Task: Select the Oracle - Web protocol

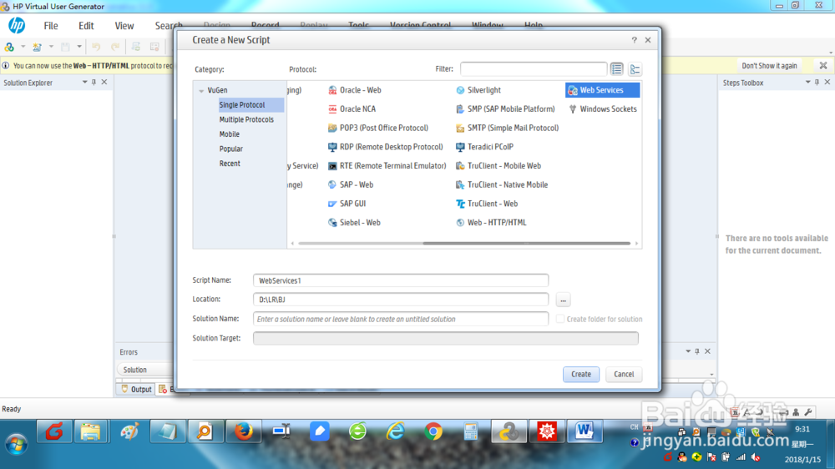Action: (355, 90)
